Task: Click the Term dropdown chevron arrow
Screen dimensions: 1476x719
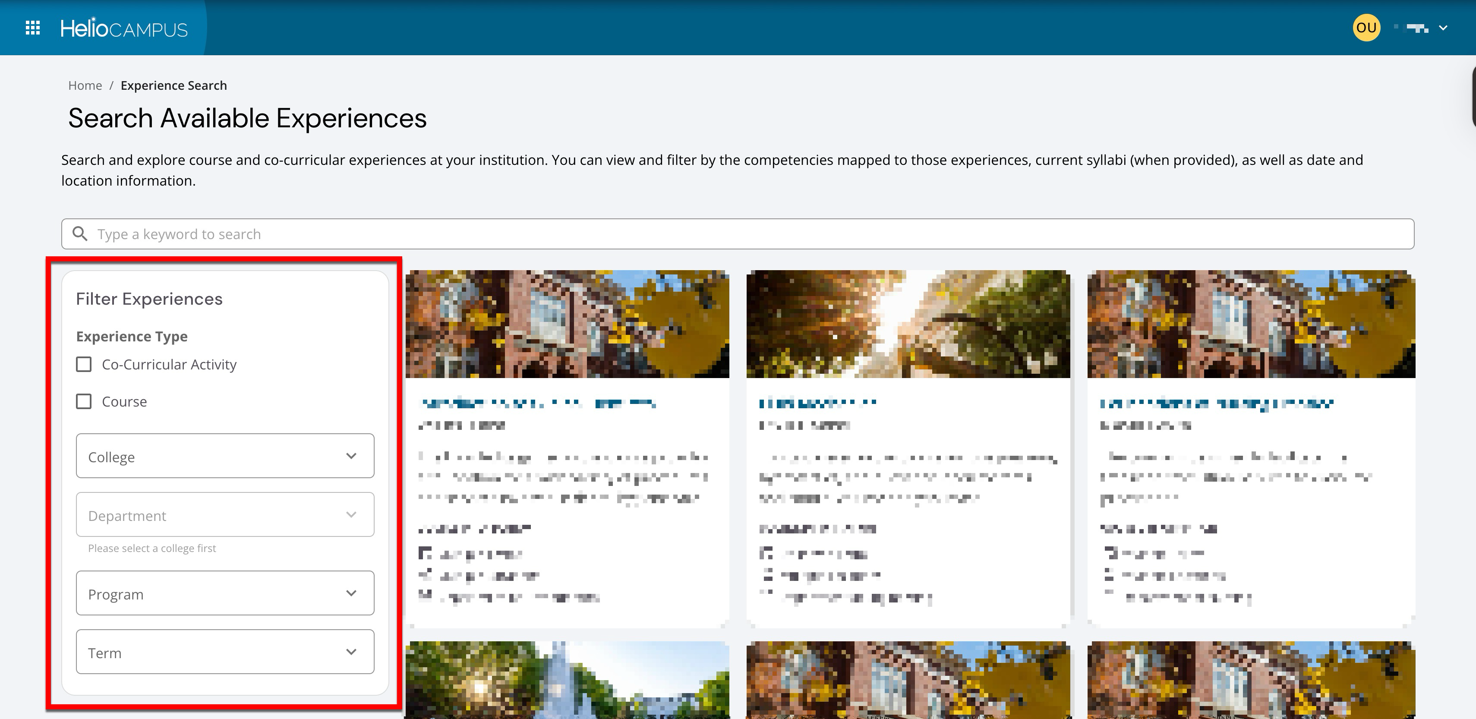Action: (x=351, y=652)
